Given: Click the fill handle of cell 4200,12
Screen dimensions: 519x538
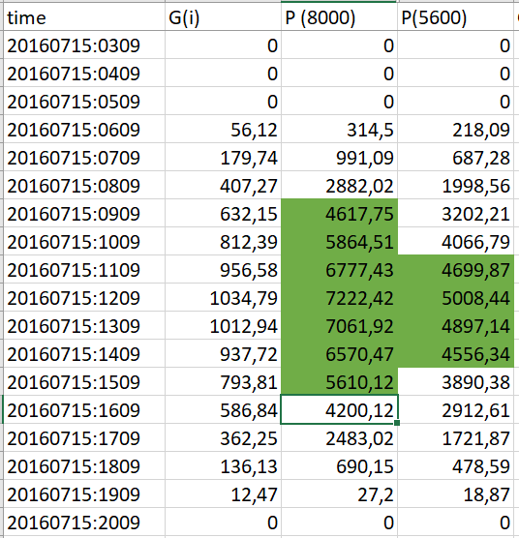Looking at the screenshot, I should pyautogui.click(x=397, y=424).
